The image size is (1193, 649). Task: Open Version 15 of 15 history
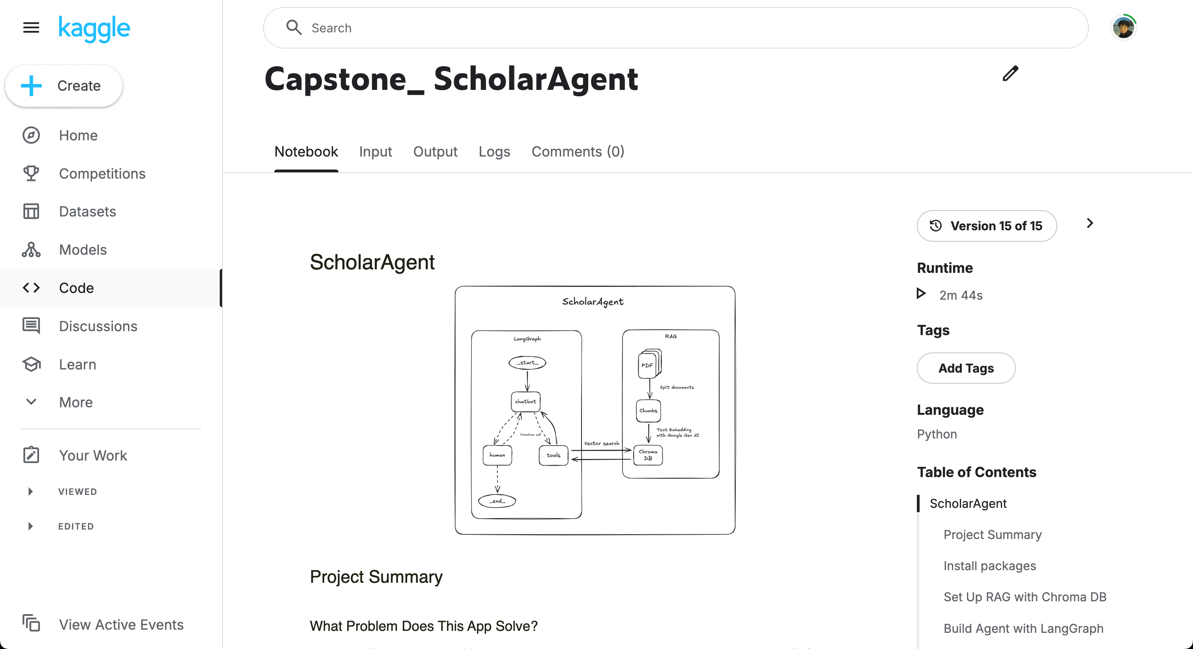pos(986,226)
